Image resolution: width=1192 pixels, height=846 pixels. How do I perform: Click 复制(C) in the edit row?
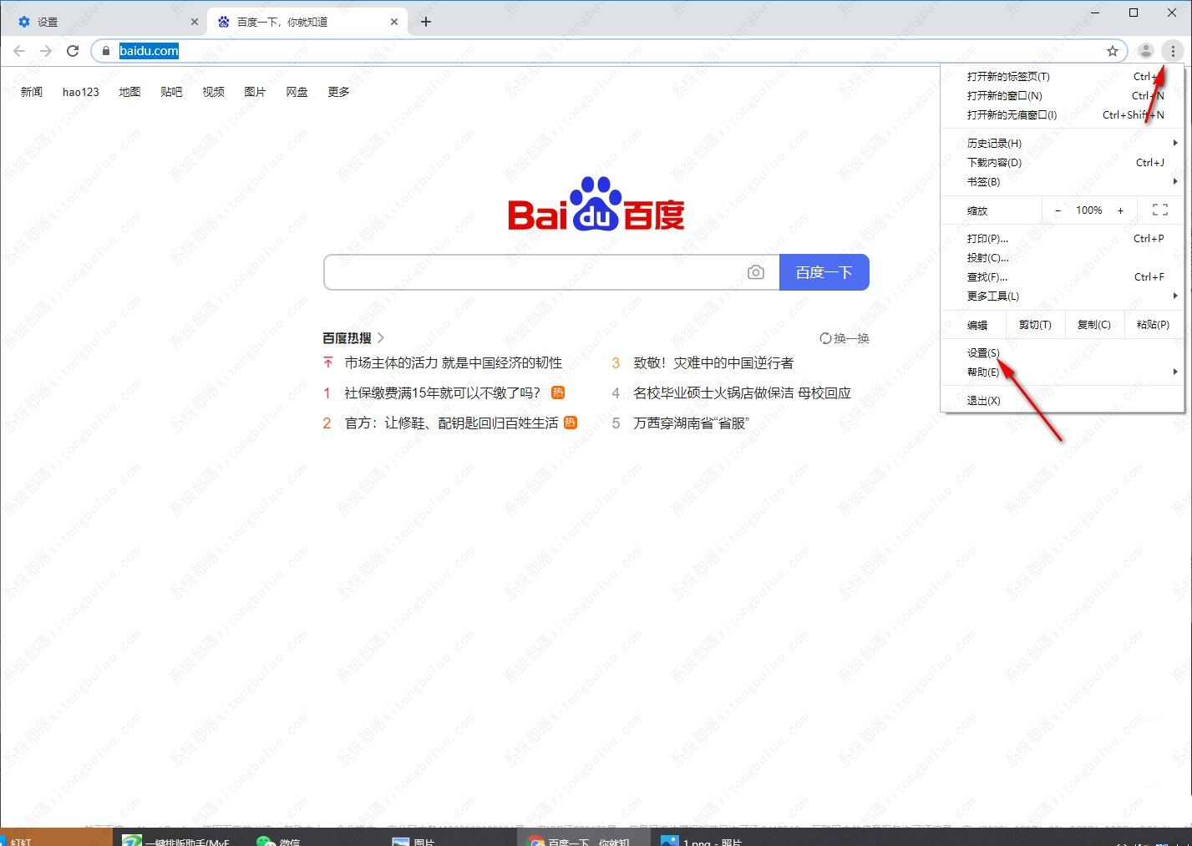click(x=1094, y=325)
